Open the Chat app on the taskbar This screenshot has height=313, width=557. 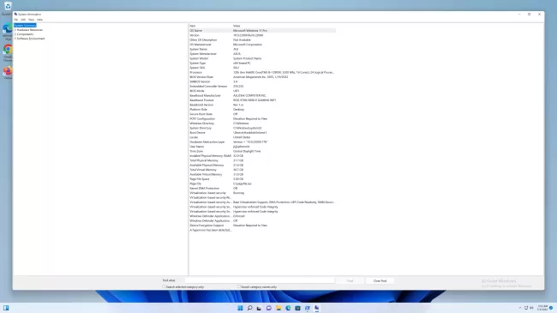268,308
